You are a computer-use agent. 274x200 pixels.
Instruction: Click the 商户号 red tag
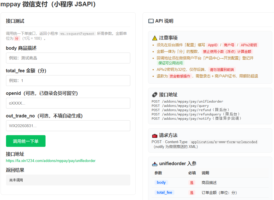point(229,45)
